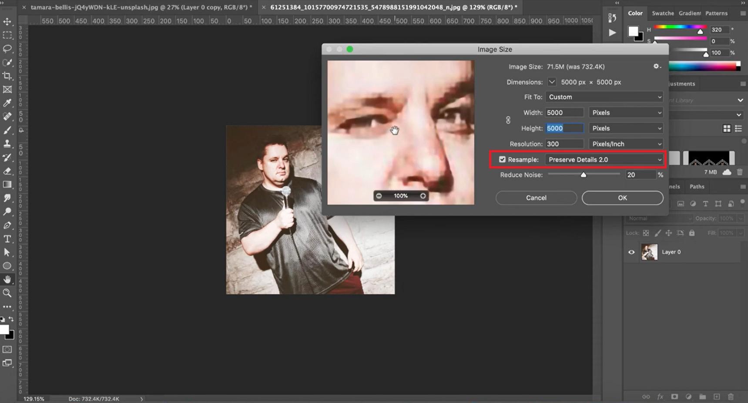The height and width of the screenshot is (403, 748).
Task: Select the Gradient tool
Action: coord(7,185)
